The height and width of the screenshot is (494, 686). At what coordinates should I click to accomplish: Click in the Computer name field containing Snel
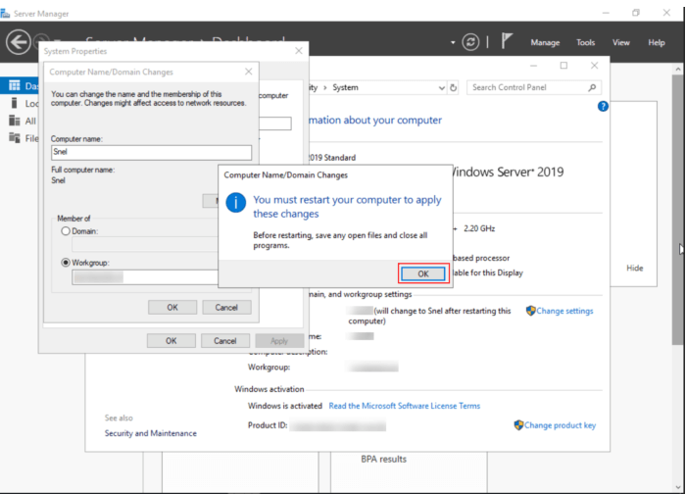click(151, 152)
